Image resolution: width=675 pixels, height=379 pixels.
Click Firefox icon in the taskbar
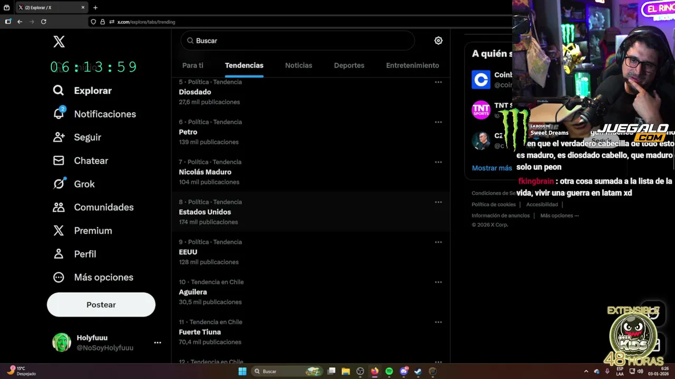(374, 371)
